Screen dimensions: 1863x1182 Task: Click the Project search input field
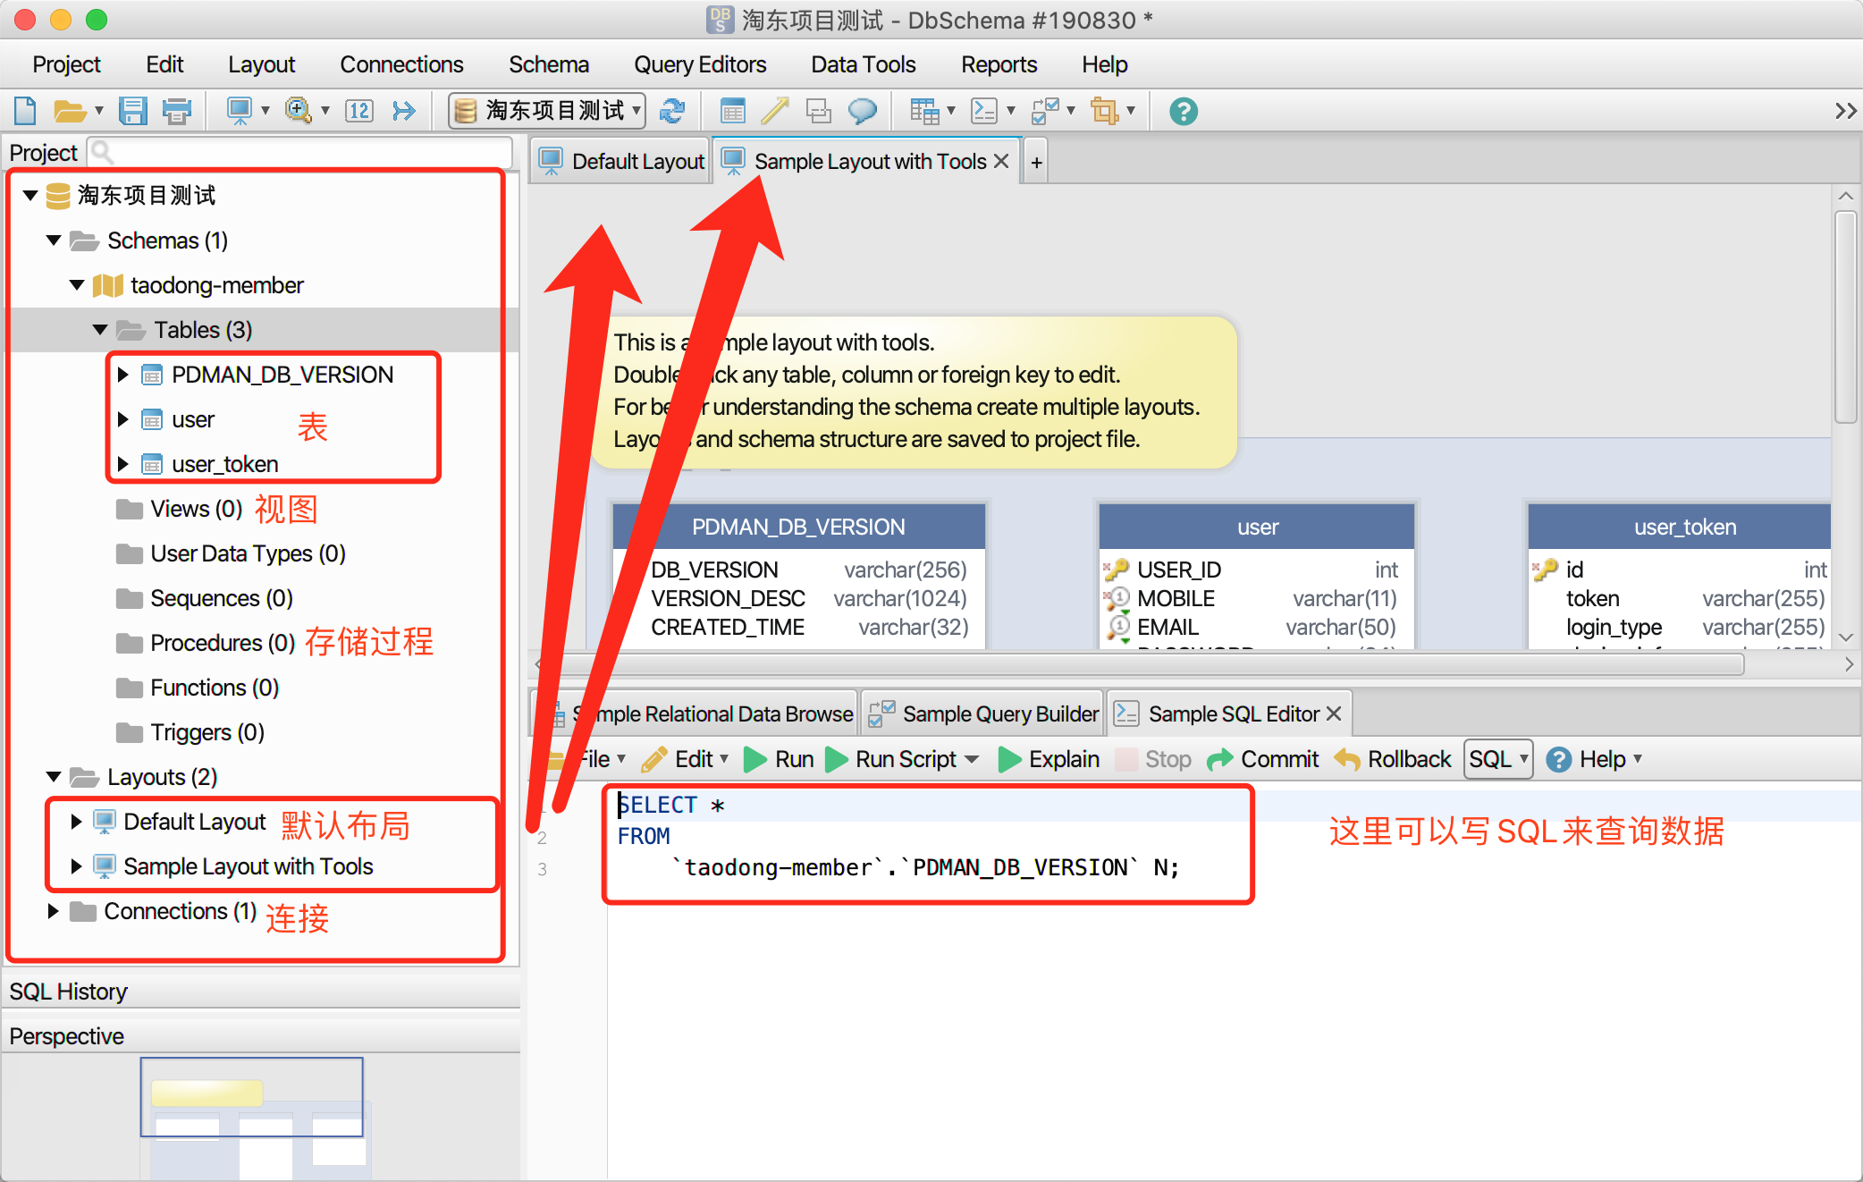click(299, 153)
